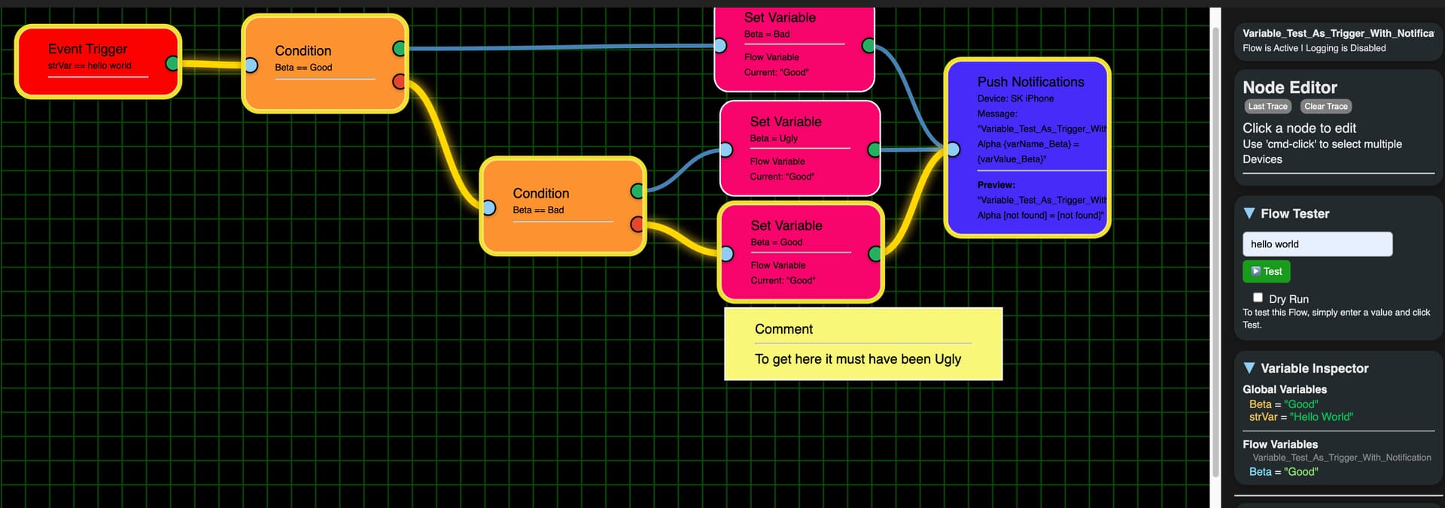Select the Condition Beta == Good node
1445x508 pixels.
325,64
